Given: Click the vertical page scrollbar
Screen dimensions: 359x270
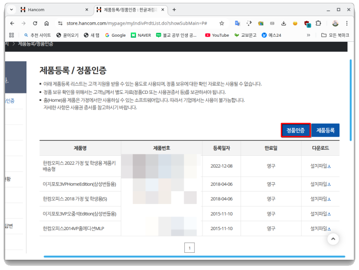Looking at the screenshot, I should (x=351, y=100).
